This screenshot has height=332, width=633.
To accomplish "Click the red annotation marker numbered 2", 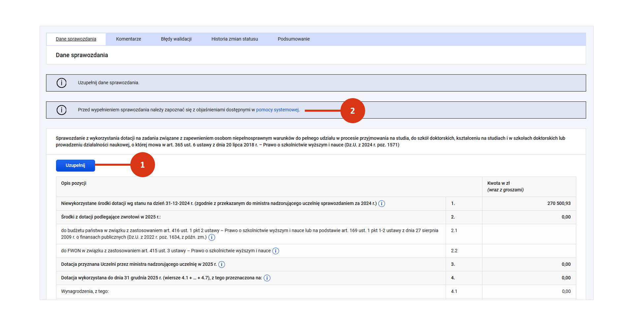I will click(352, 111).
